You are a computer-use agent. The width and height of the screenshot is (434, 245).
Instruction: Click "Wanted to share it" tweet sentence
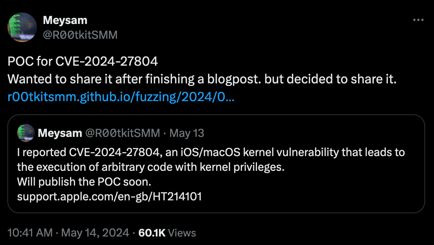(202, 79)
